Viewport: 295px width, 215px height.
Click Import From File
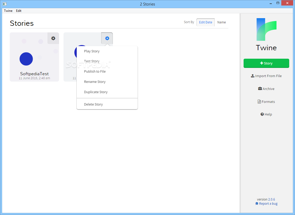pos(266,76)
